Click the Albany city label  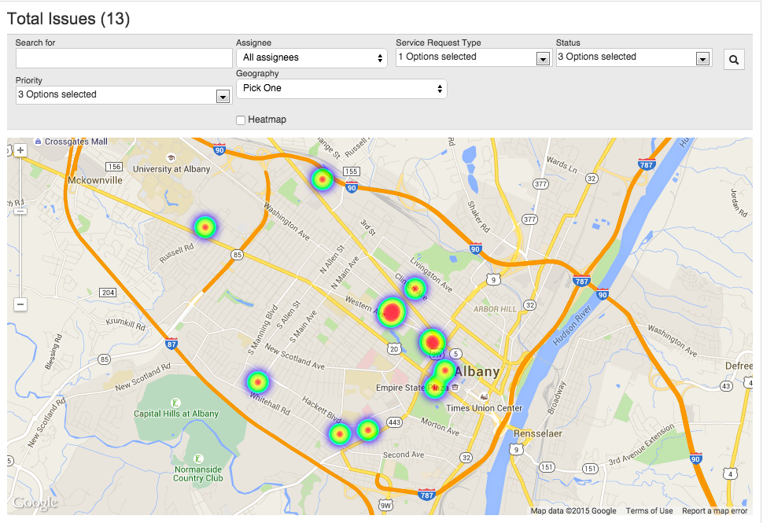click(477, 372)
